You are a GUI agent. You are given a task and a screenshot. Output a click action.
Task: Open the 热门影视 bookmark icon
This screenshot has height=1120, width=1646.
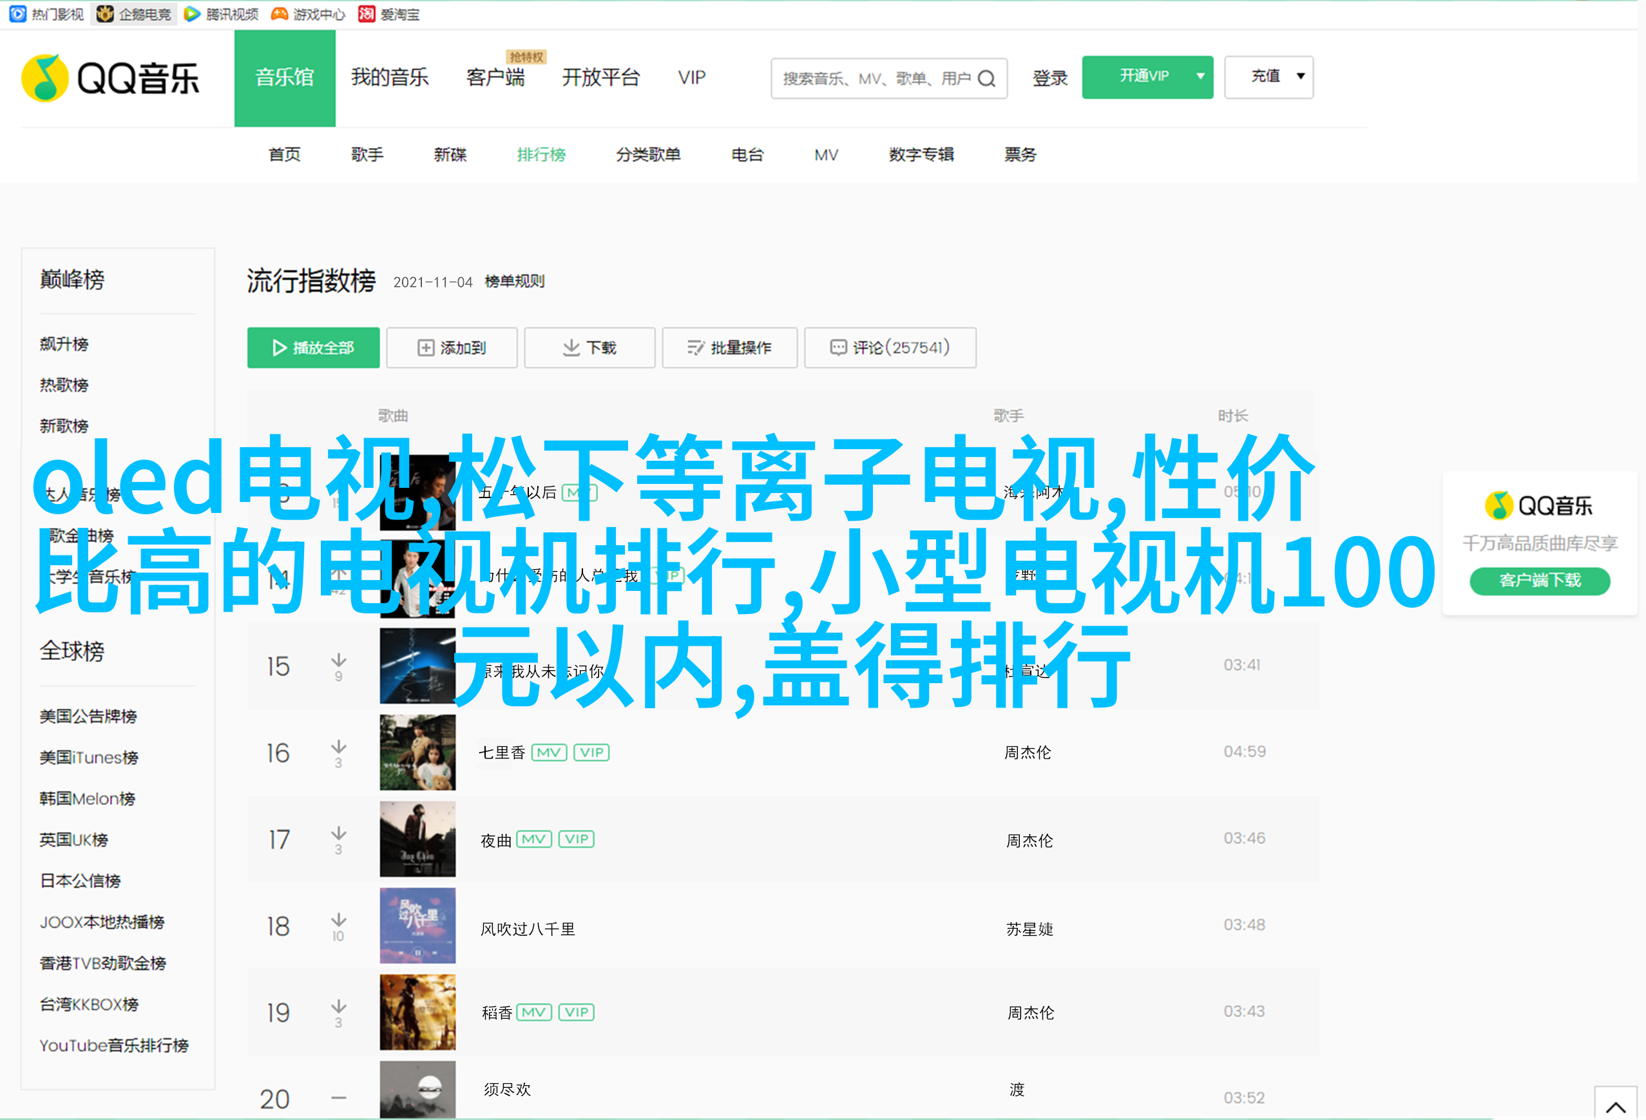point(17,14)
